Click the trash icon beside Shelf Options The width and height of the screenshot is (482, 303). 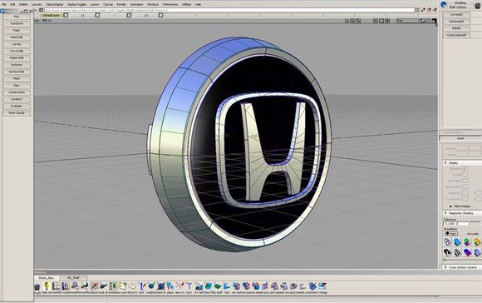478,5
